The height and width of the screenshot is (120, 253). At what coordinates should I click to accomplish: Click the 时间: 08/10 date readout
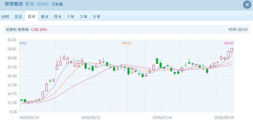click(238, 29)
